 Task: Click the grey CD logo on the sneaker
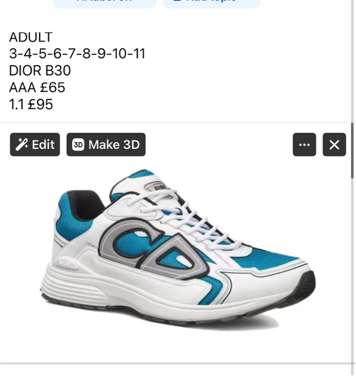(x=155, y=249)
